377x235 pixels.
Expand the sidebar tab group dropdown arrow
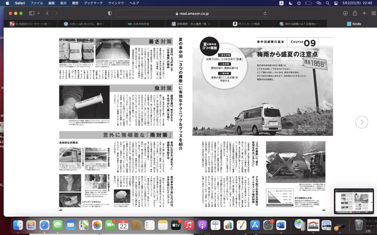[38, 13]
